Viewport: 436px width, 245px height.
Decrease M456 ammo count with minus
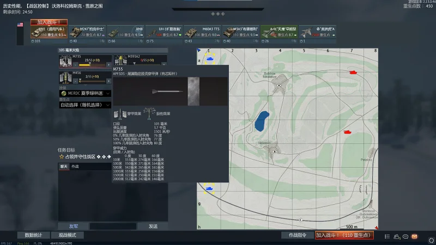point(76,81)
